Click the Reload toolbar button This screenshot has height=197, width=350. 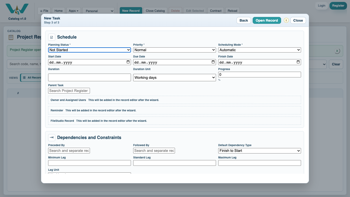point(232,11)
